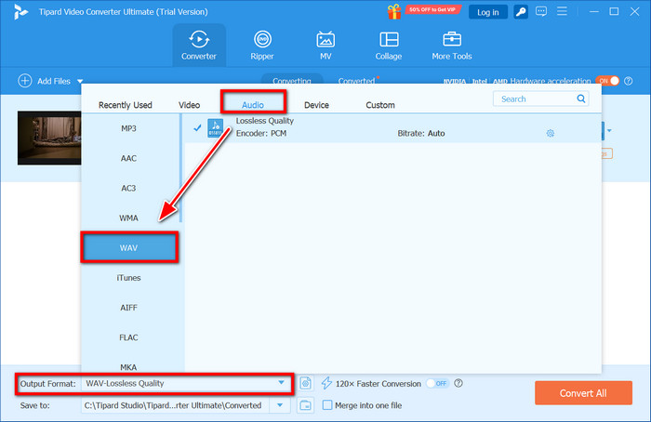The image size is (651, 422).
Task: Open settings gear for Lossless Quality
Action: (x=551, y=133)
